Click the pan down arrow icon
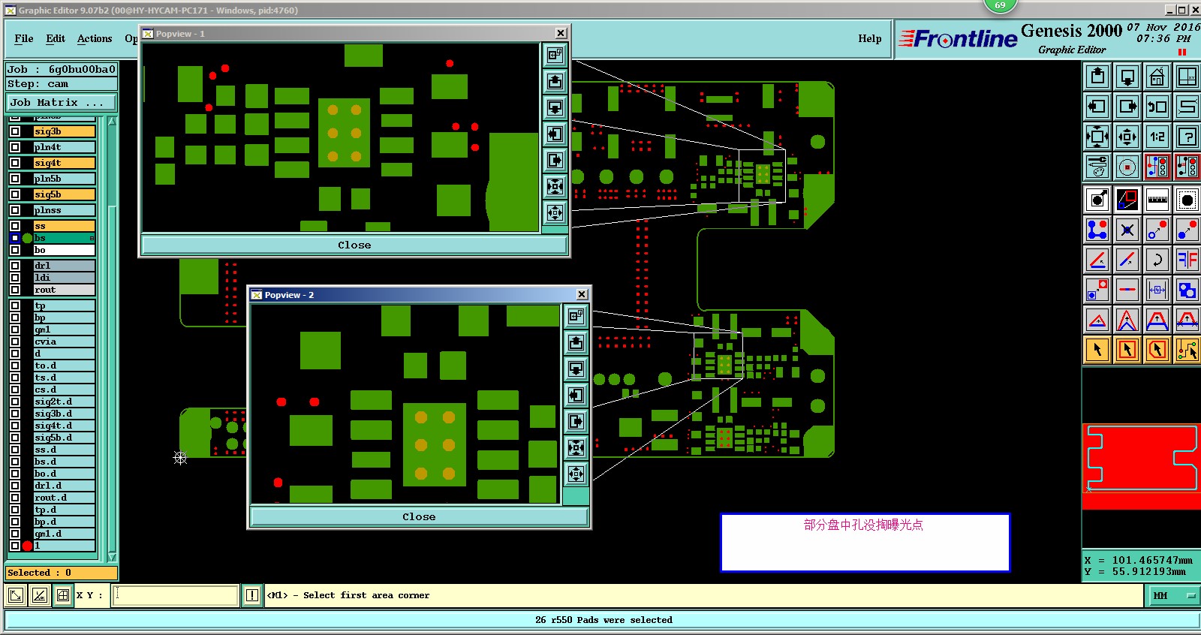This screenshot has height=635, width=1201. [1127, 77]
